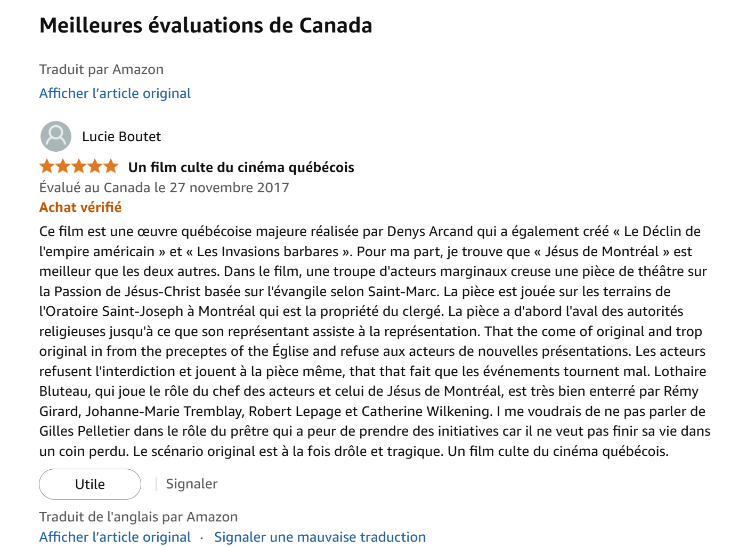This screenshot has width=755, height=547.
Task: Click the first orange rating star
Action: point(47,167)
